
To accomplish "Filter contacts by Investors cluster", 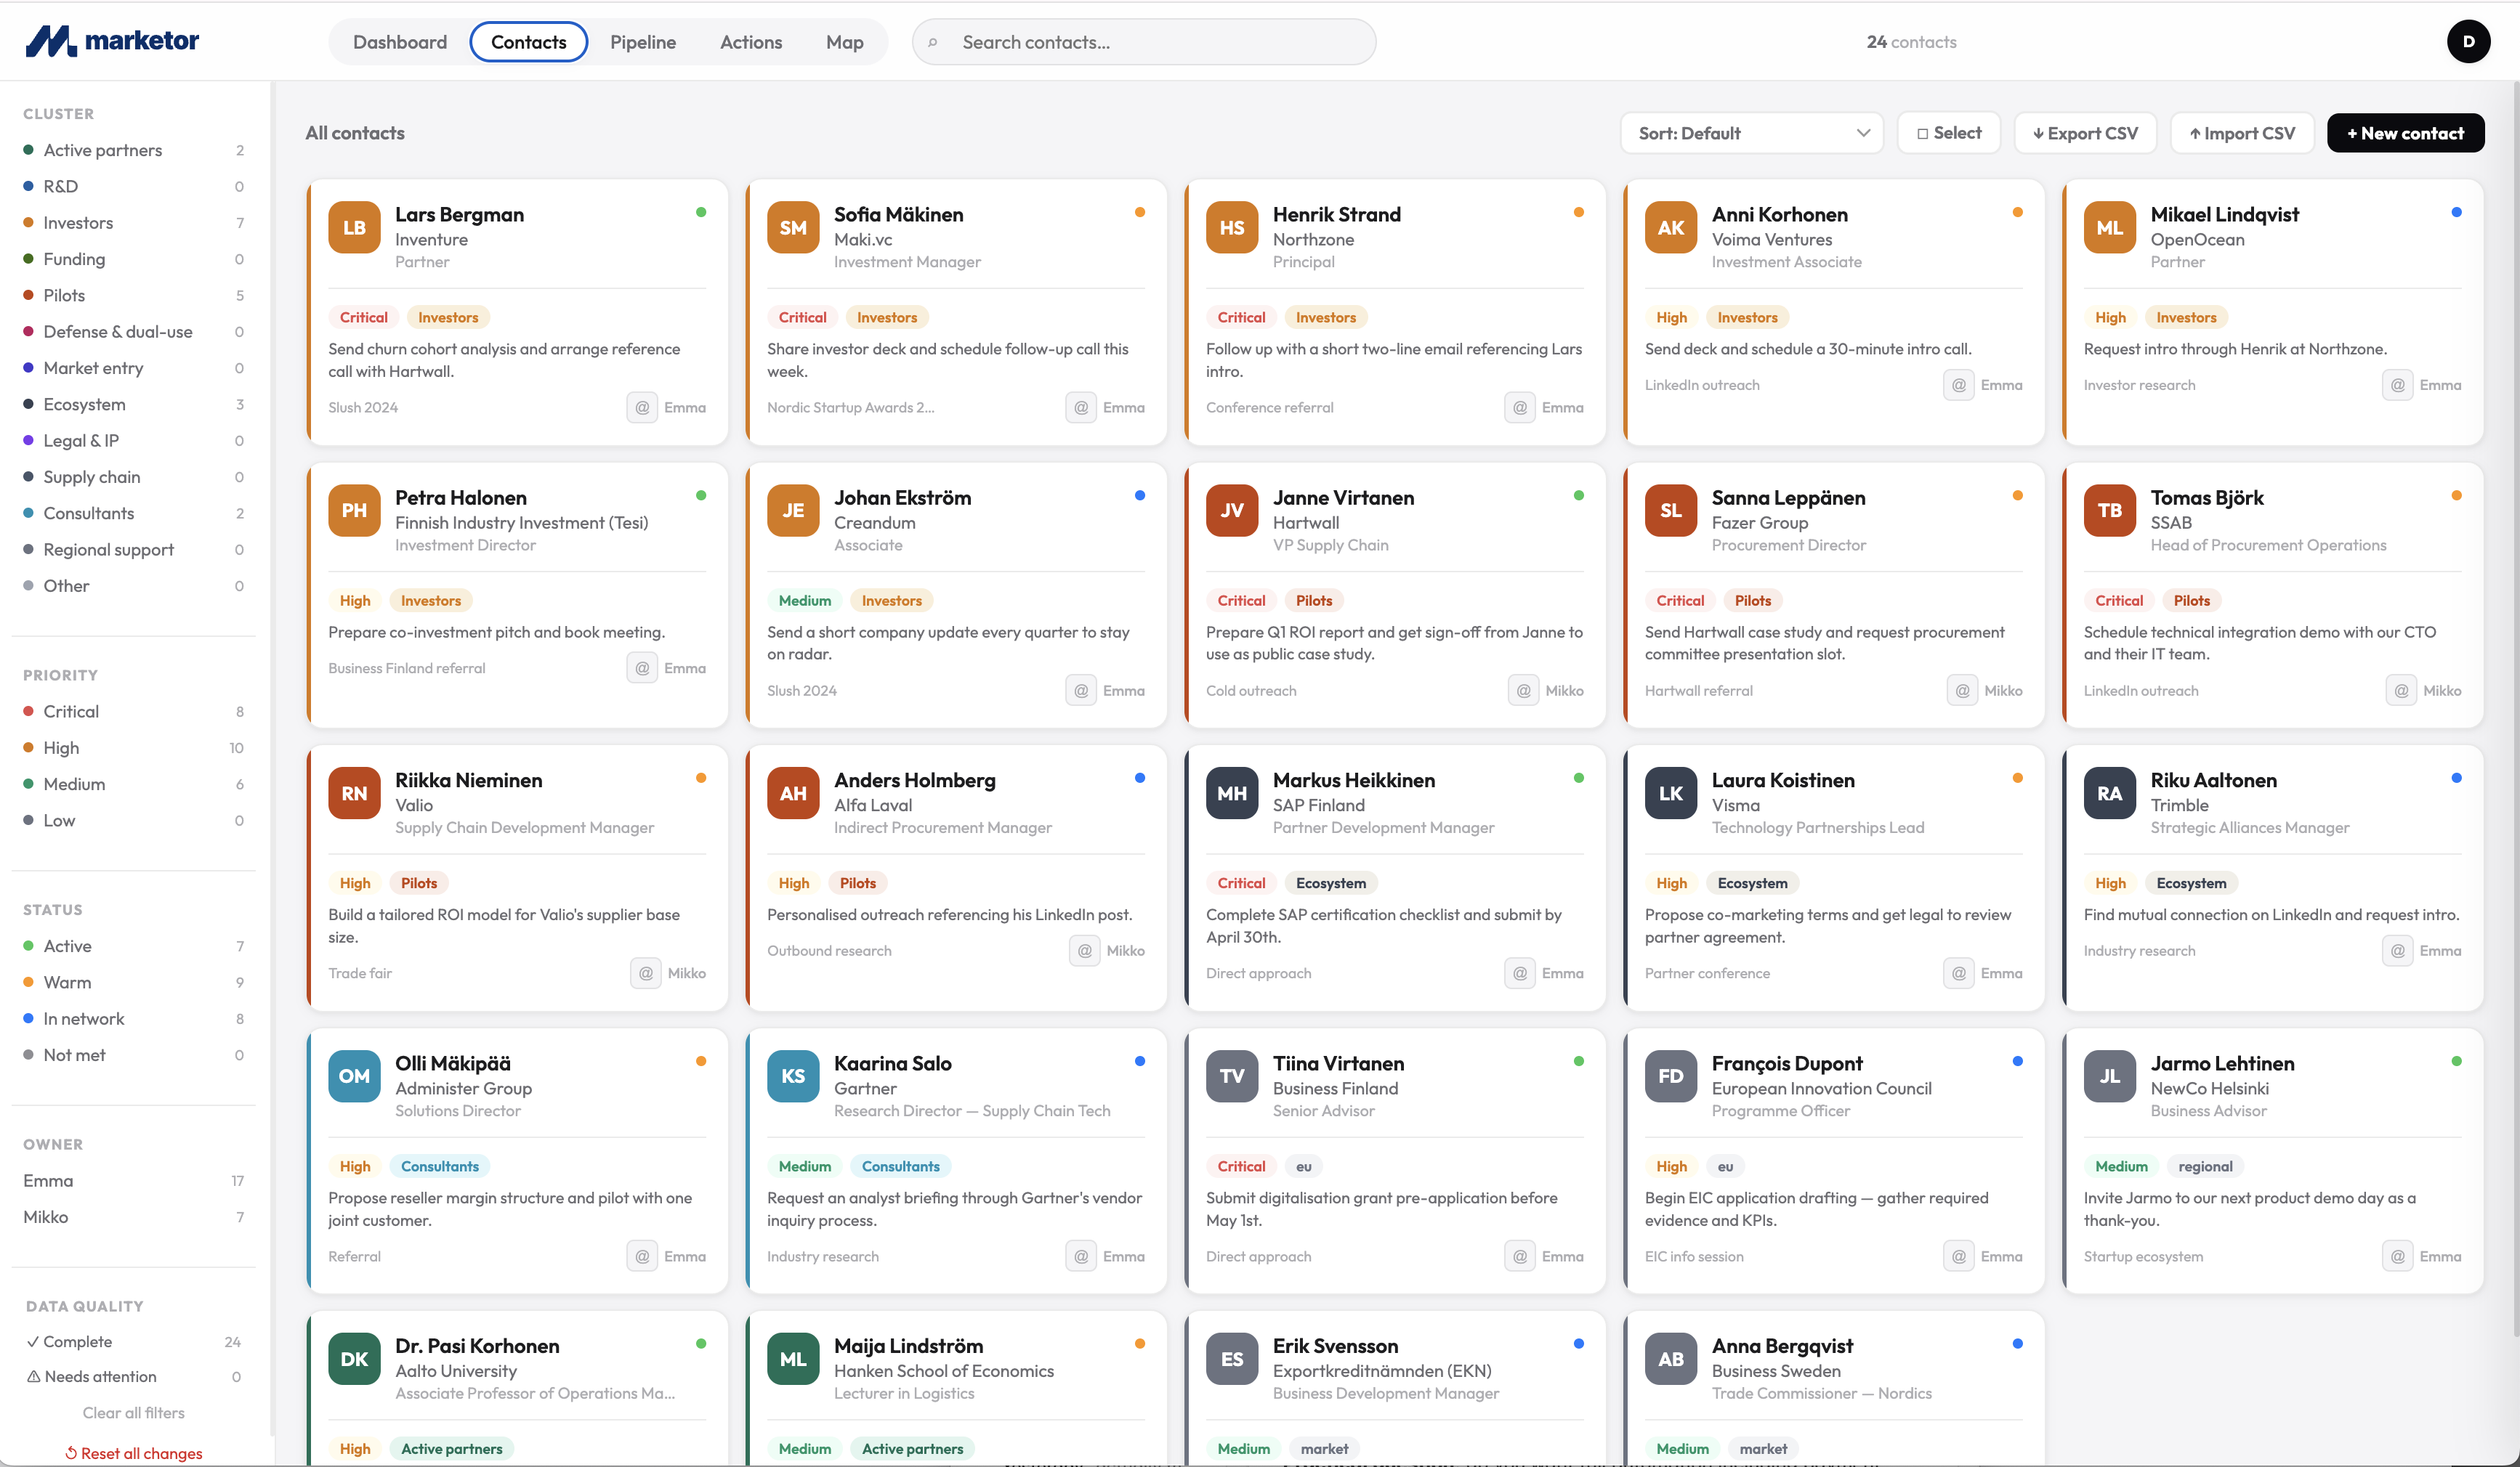I will coord(78,223).
